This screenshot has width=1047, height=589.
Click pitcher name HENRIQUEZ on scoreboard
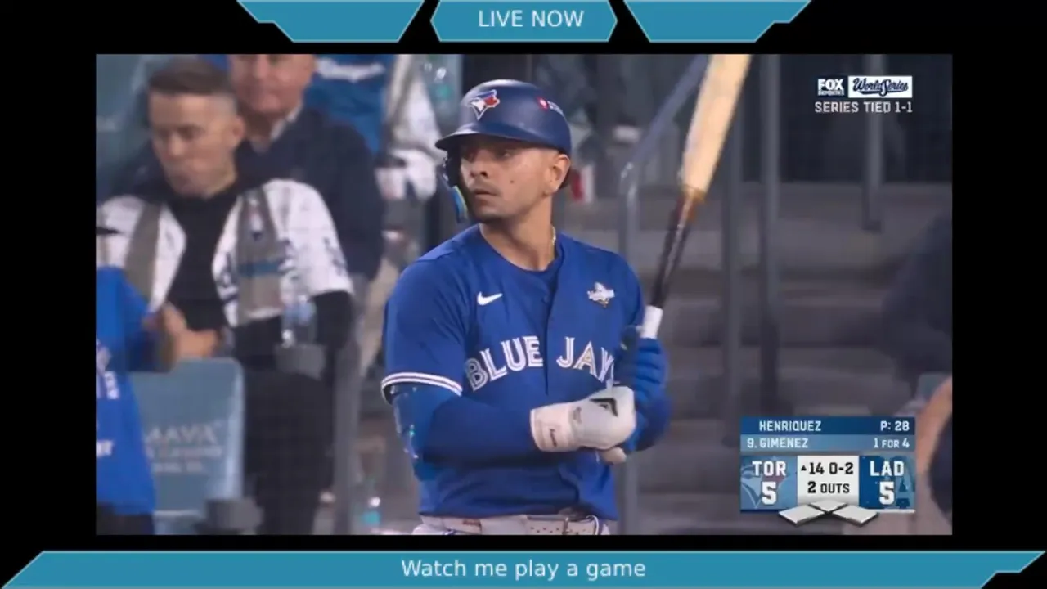point(789,426)
